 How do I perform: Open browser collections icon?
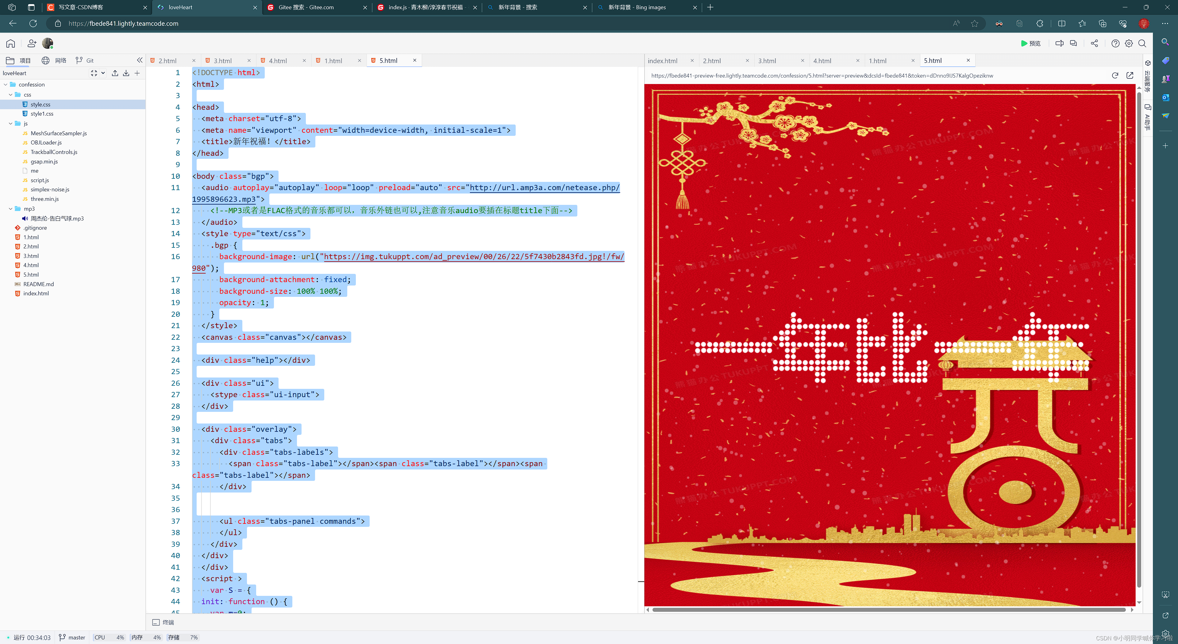(x=1103, y=23)
